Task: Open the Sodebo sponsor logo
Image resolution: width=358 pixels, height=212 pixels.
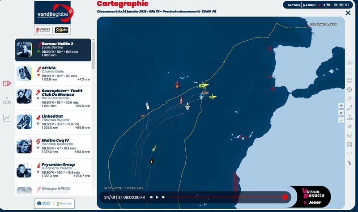Action: [62, 30]
